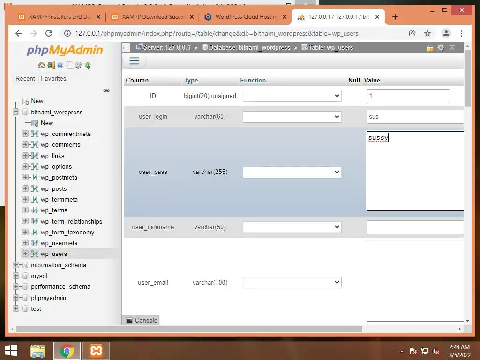This screenshot has height=360, width=480.
Task: Expand the information_schema database node
Action: point(16,265)
